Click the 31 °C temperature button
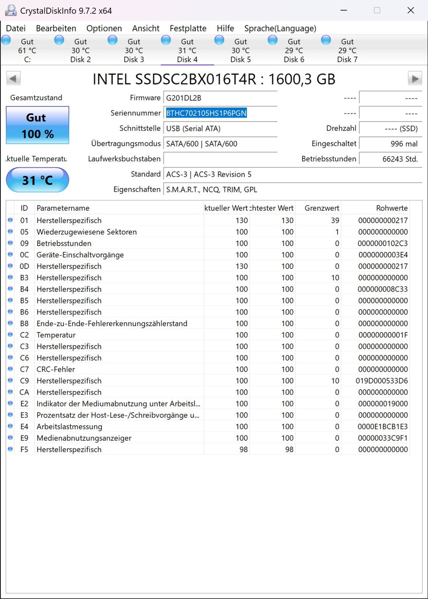Viewport: 428px width, 599px height. (38, 180)
